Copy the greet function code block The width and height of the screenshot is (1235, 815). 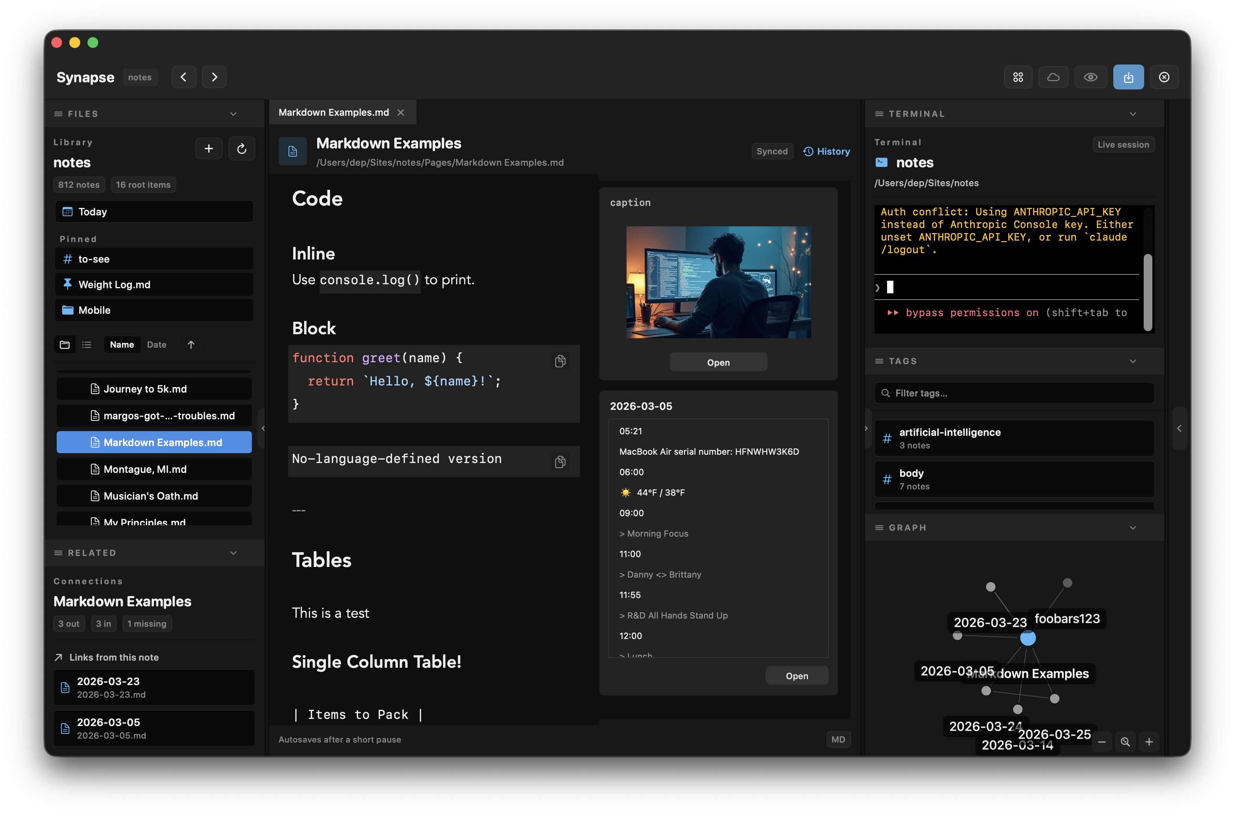[560, 361]
